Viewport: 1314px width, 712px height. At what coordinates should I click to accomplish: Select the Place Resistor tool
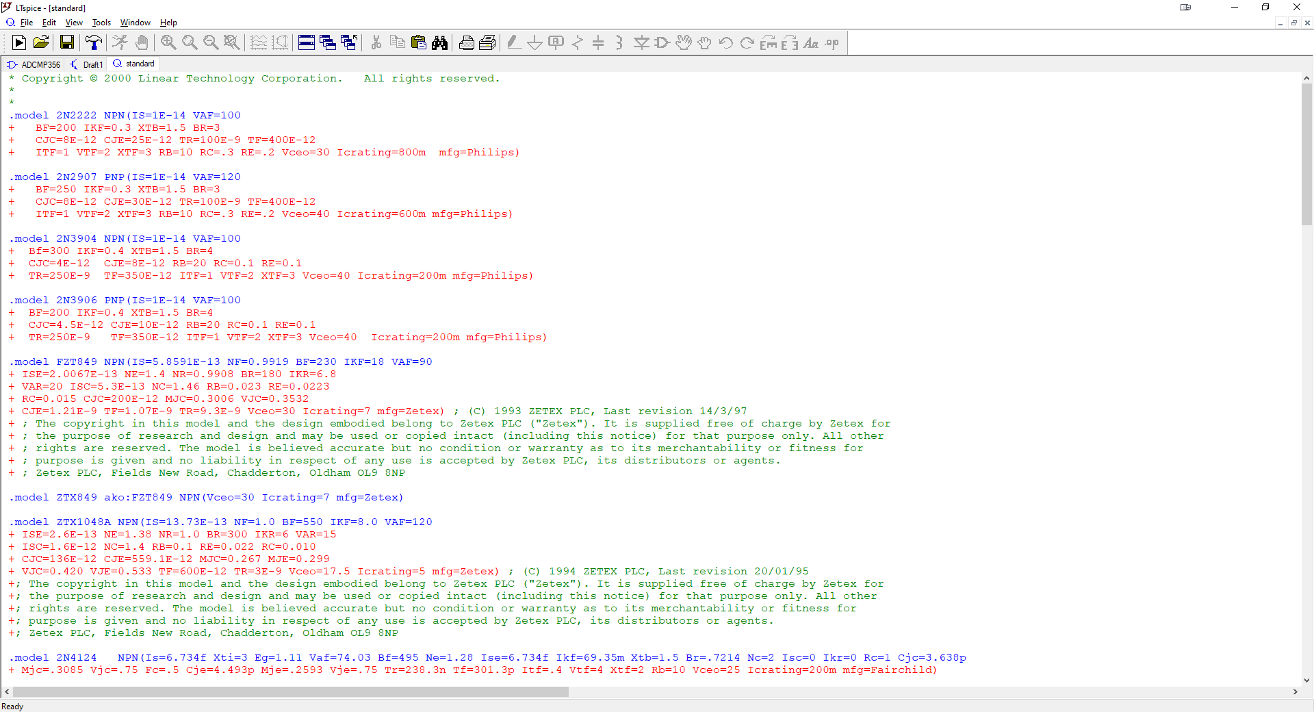(x=578, y=42)
